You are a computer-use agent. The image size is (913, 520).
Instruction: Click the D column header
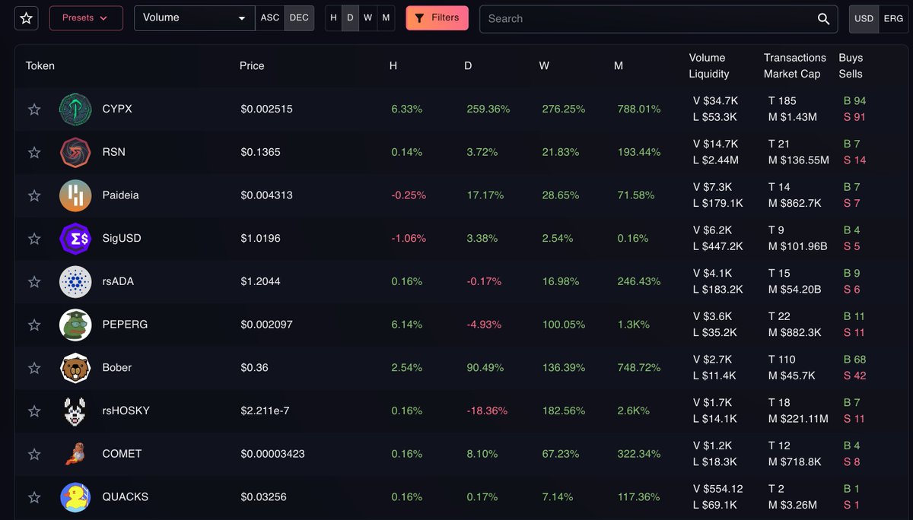468,66
